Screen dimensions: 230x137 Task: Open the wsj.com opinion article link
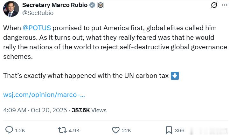point(44,95)
